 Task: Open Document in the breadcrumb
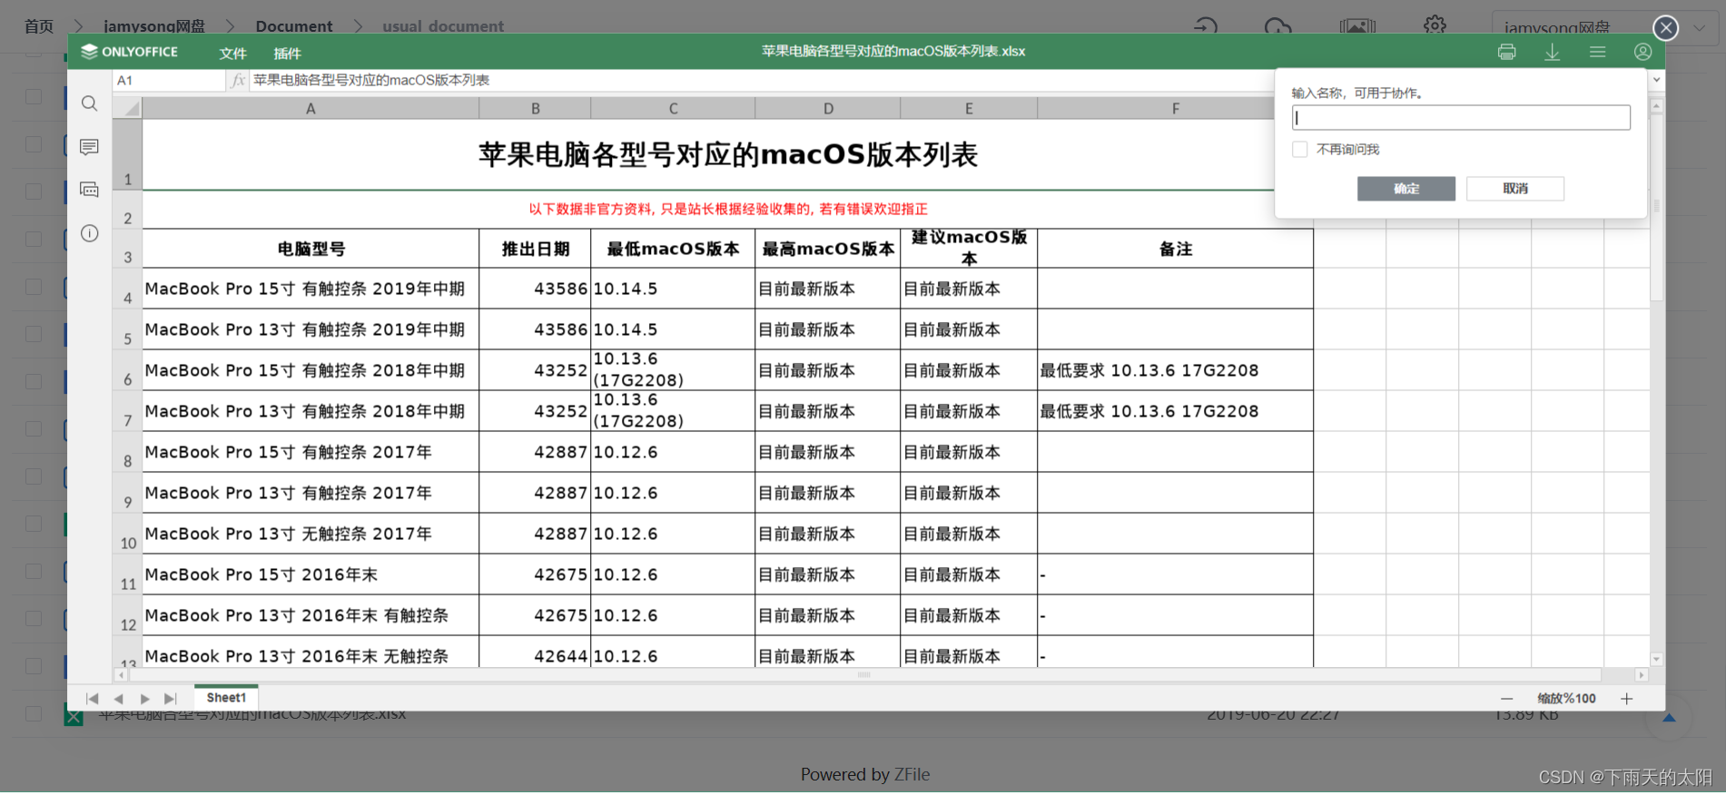pyautogui.click(x=294, y=26)
